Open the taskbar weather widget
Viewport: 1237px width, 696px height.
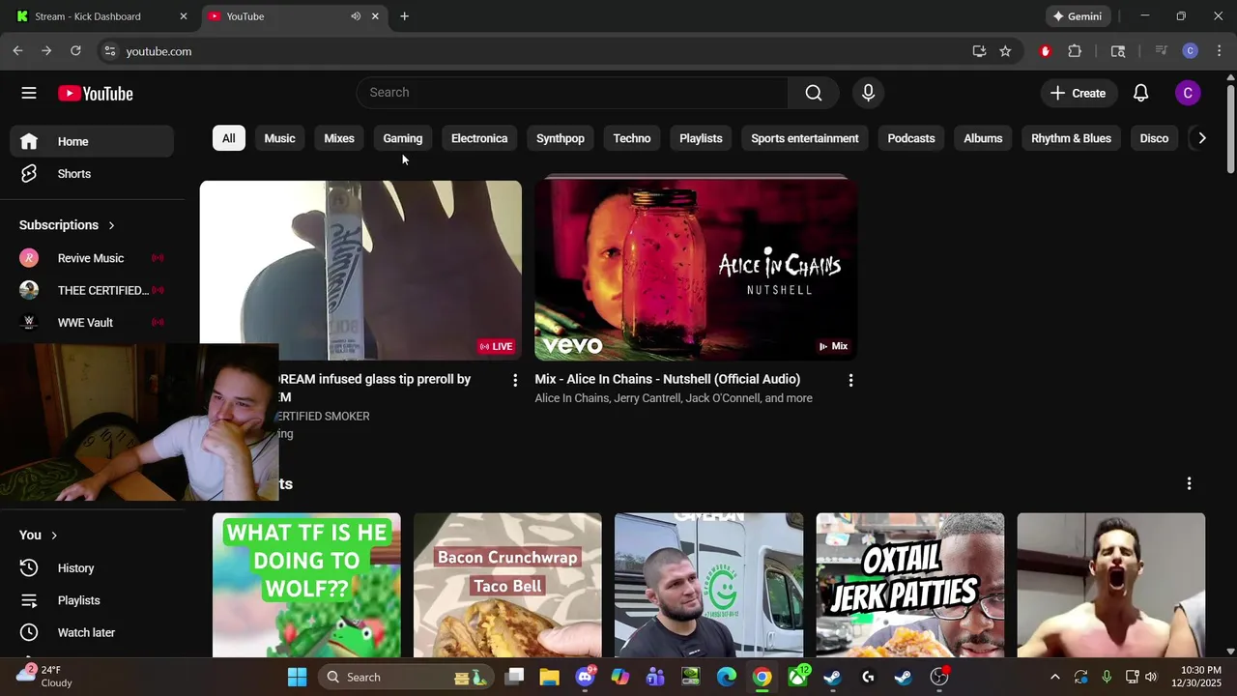click(x=44, y=676)
